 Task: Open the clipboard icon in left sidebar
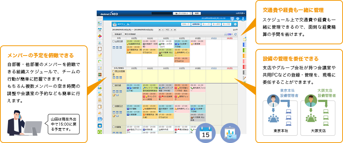[100, 49]
